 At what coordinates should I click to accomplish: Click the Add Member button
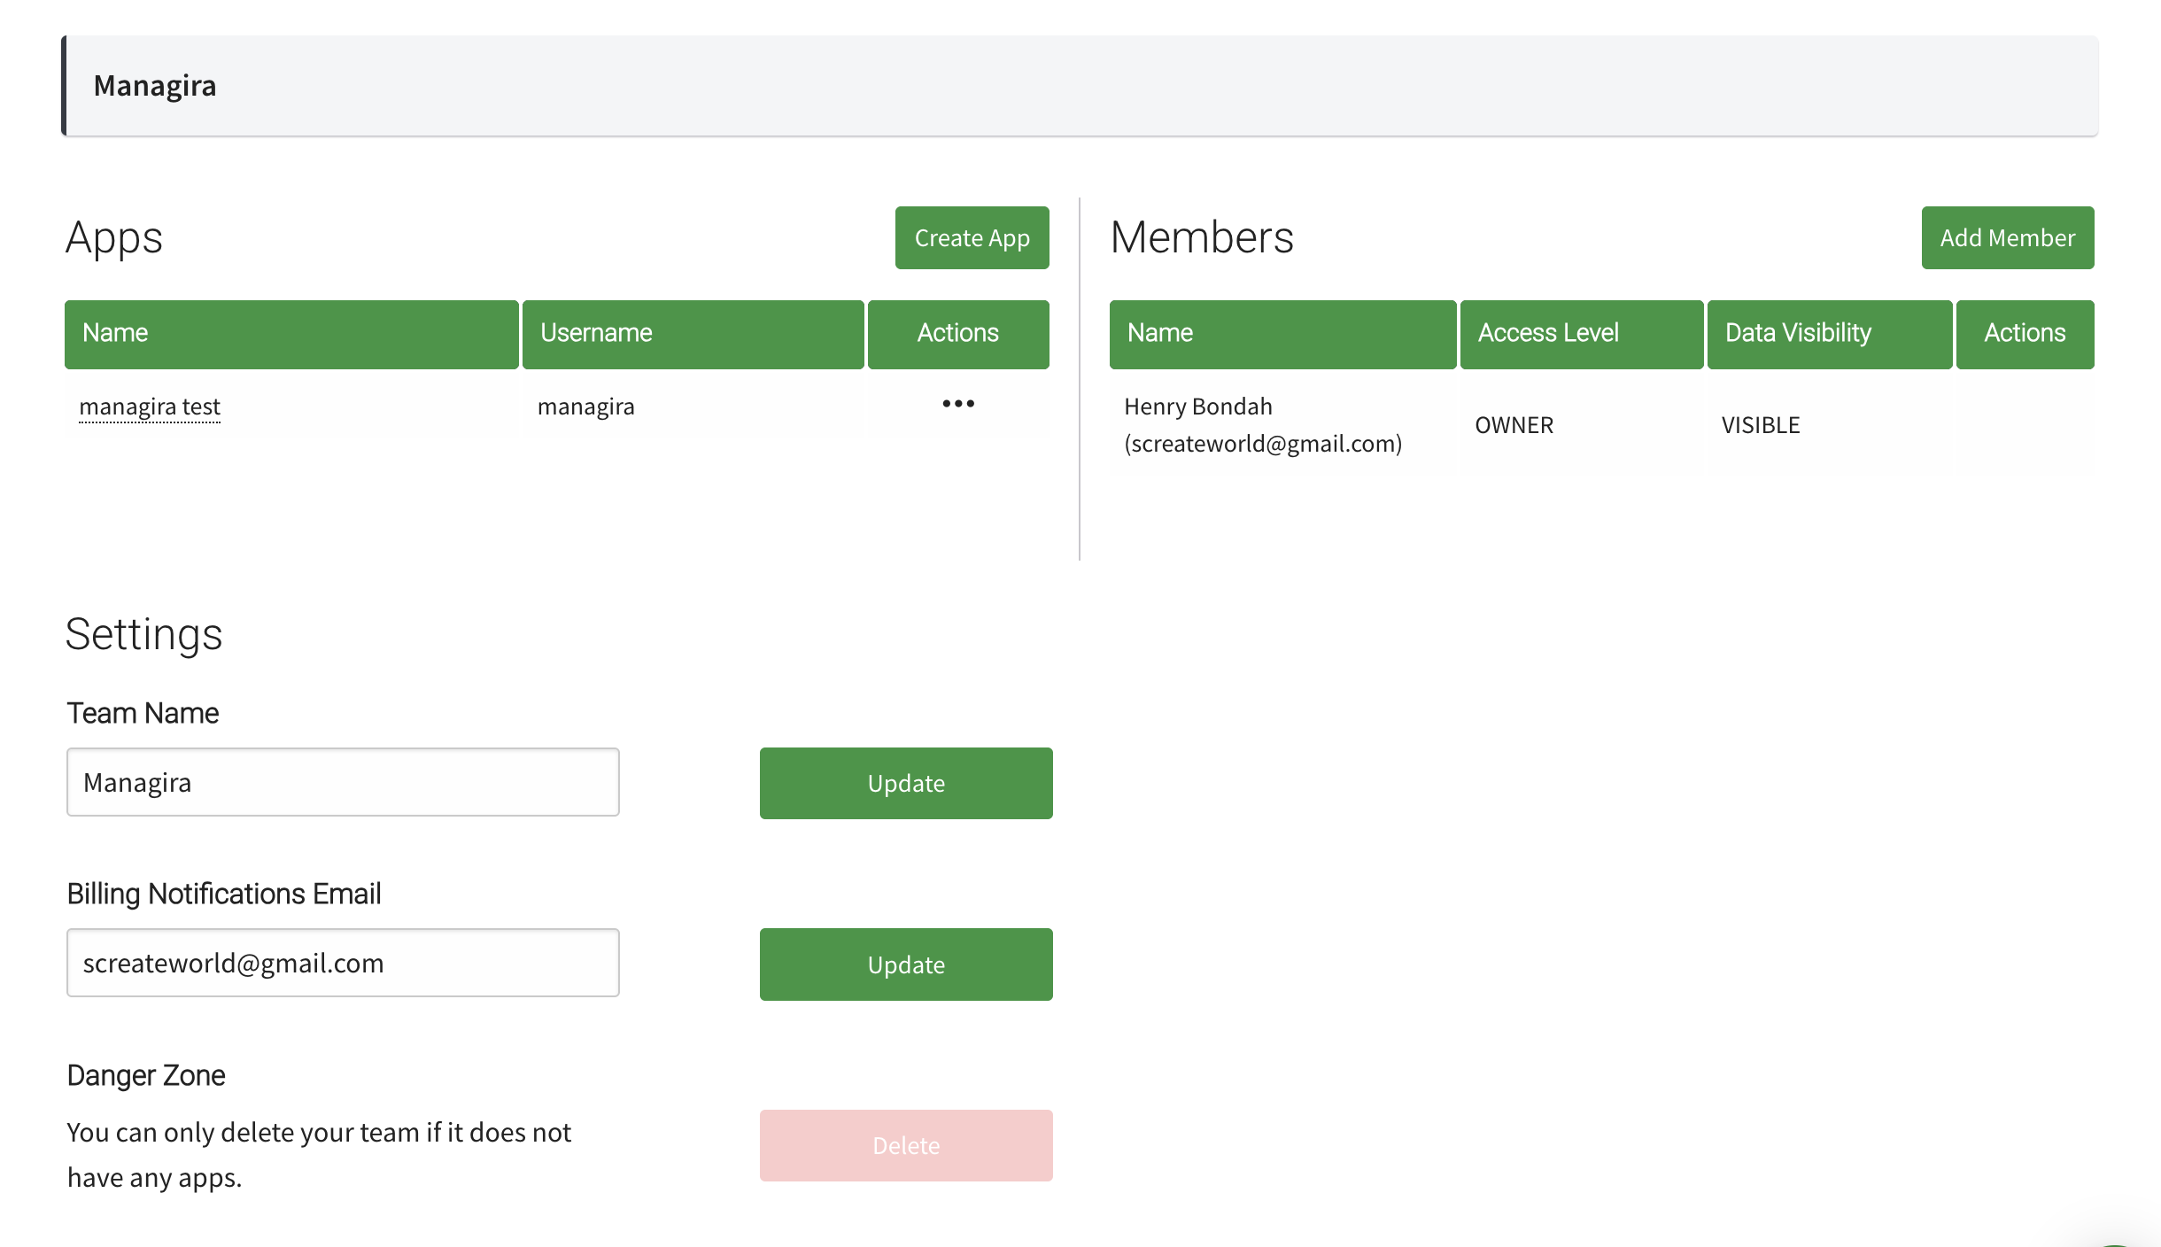click(x=2008, y=237)
